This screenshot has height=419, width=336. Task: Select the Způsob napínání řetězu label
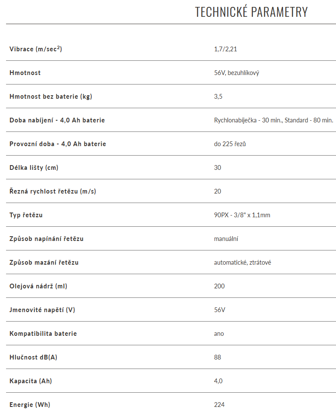point(47,239)
